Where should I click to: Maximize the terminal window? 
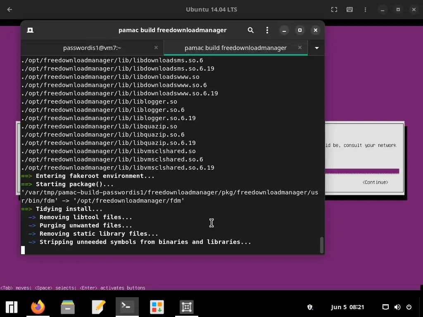pos(300,30)
